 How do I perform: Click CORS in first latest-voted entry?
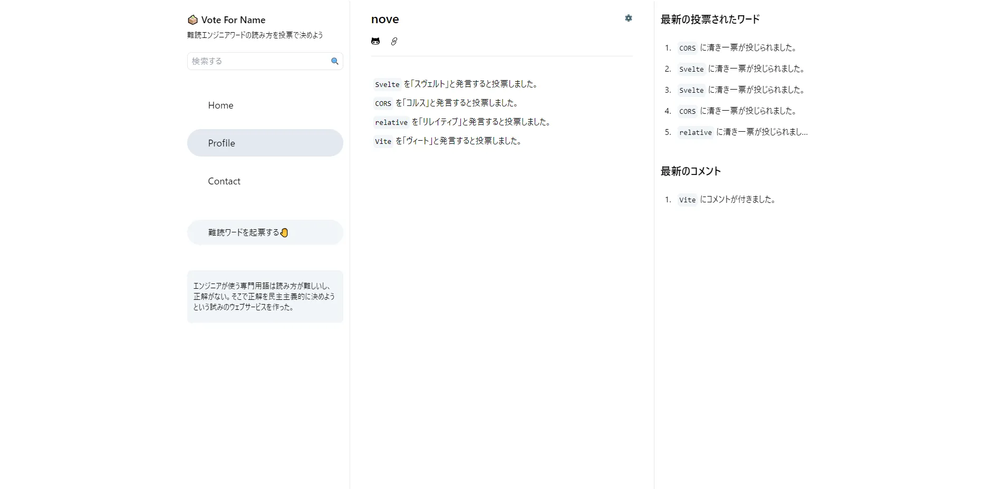[x=687, y=48]
